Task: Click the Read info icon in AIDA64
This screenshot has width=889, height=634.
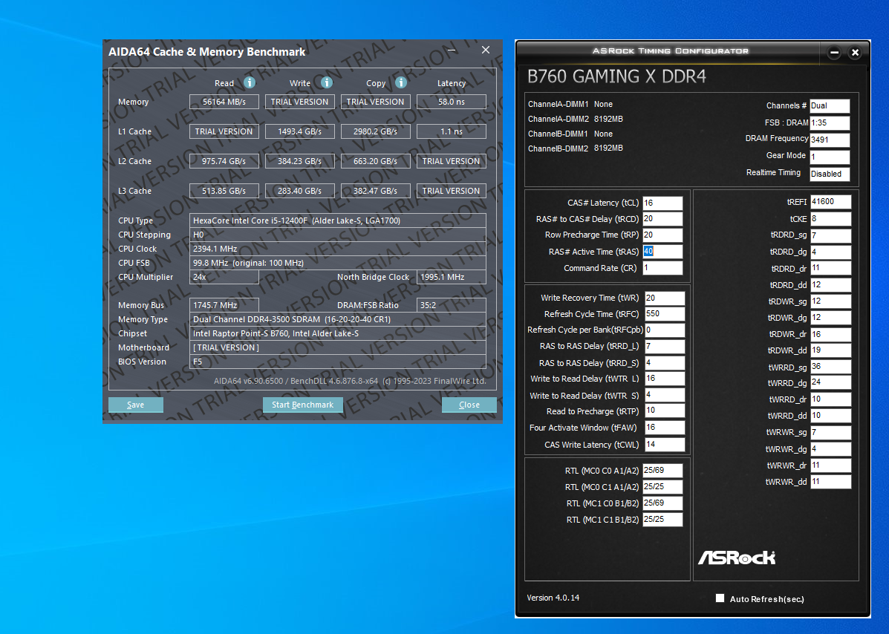Action: [x=250, y=82]
